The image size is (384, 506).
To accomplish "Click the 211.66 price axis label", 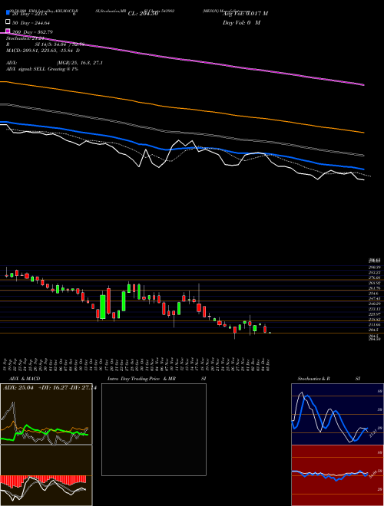I will 374,324.
